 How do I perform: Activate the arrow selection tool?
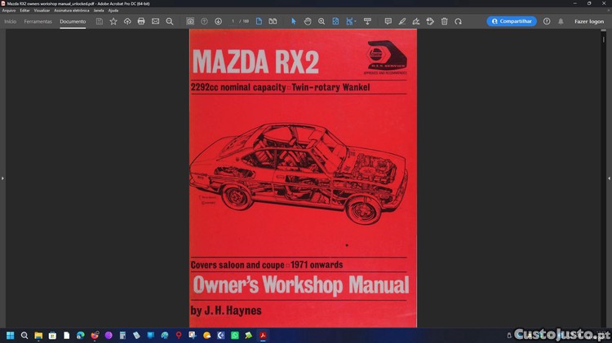point(294,21)
